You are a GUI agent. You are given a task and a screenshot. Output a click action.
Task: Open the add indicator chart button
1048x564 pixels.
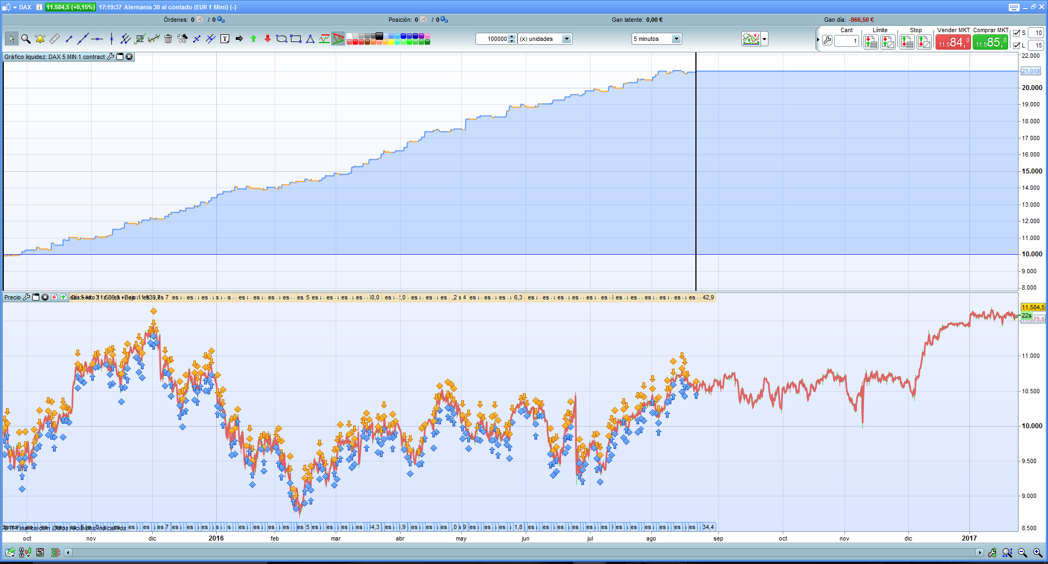(x=751, y=39)
